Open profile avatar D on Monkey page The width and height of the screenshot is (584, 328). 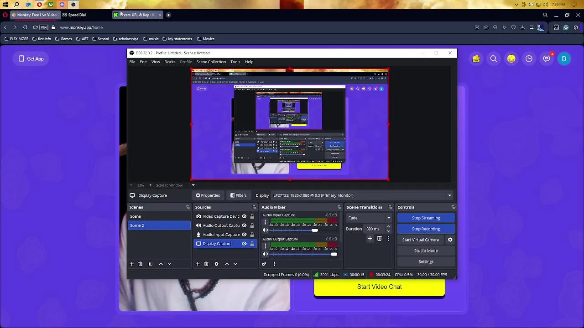tap(564, 59)
